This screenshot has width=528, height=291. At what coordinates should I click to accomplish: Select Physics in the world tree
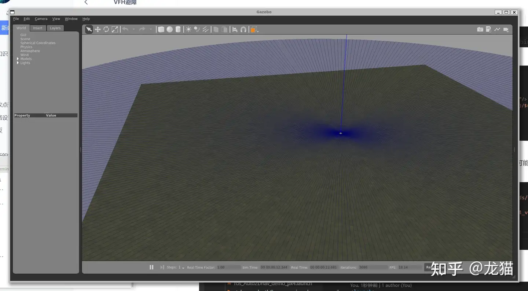pos(26,47)
